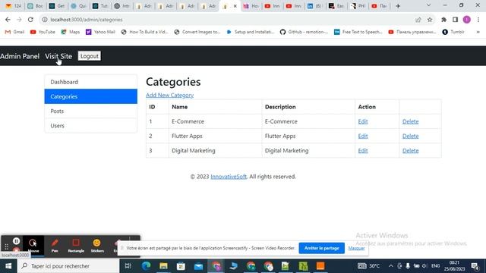The image size is (486, 273).
Task: Switch to the Gmail 124 tab
Action: [x=14, y=6]
